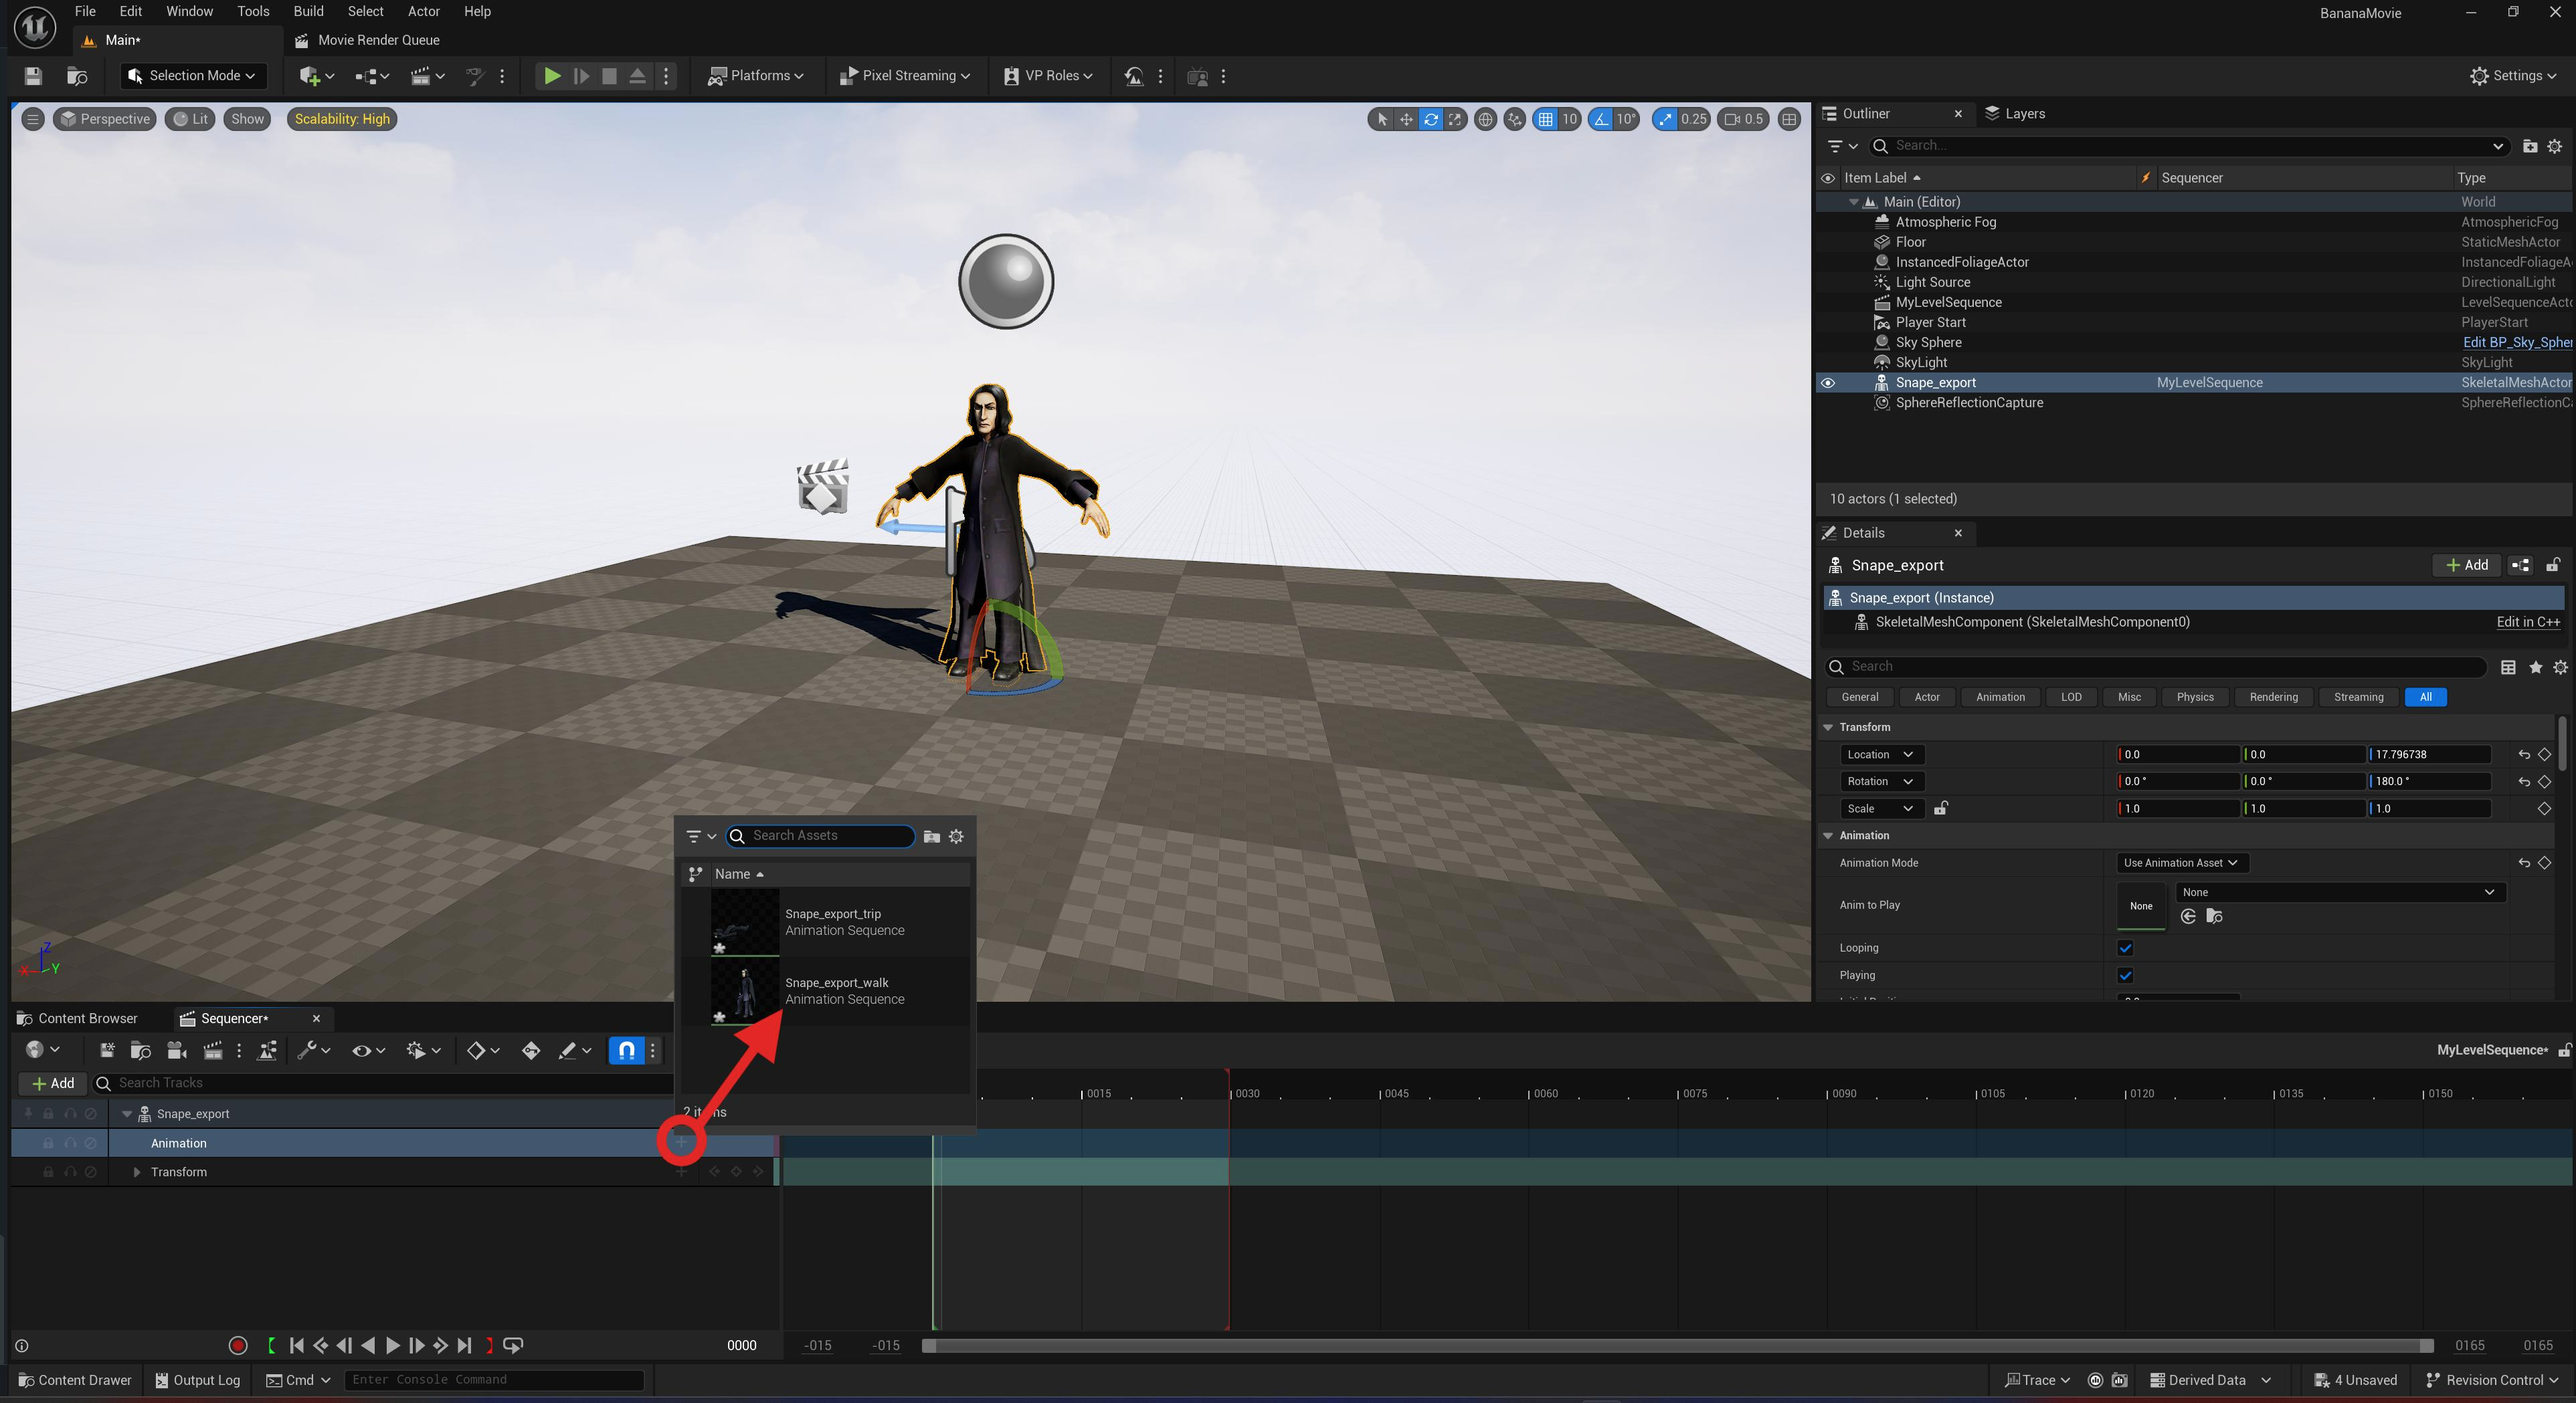Click the save current level icon
This screenshot has height=1403, width=2576.
click(33, 76)
